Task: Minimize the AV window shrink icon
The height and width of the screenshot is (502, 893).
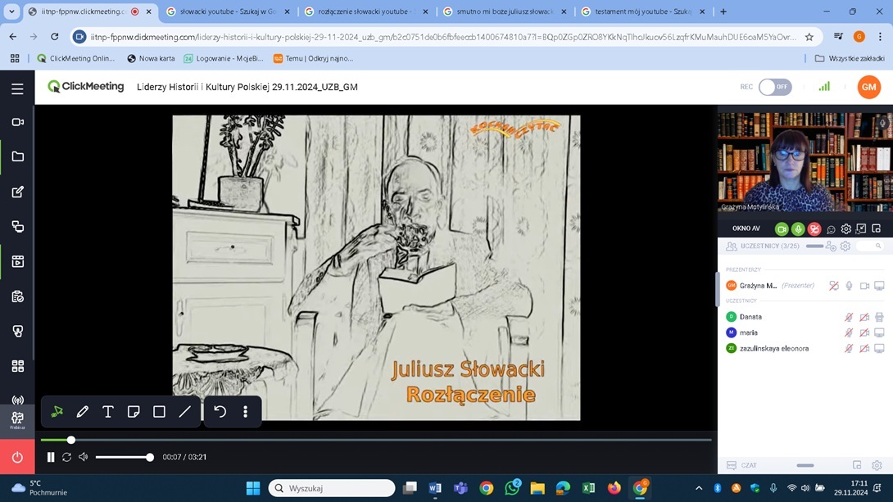Action: click(x=861, y=228)
